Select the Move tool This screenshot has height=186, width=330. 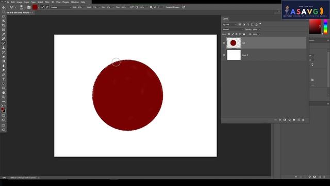4,7
